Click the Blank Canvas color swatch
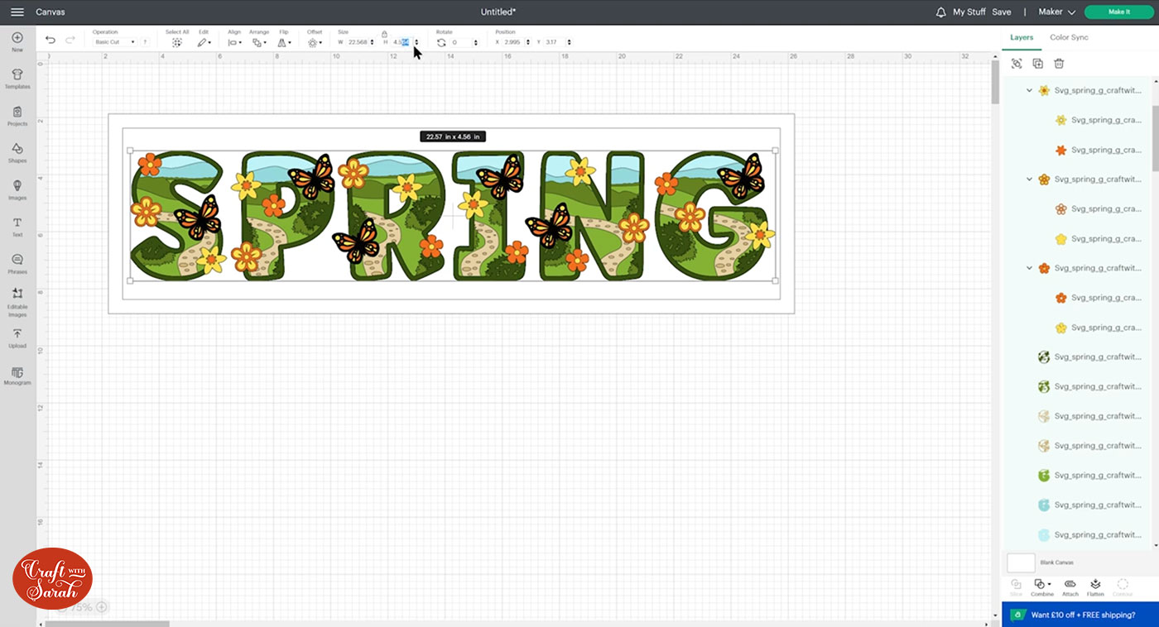The width and height of the screenshot is (1159, 627). 1021,562
